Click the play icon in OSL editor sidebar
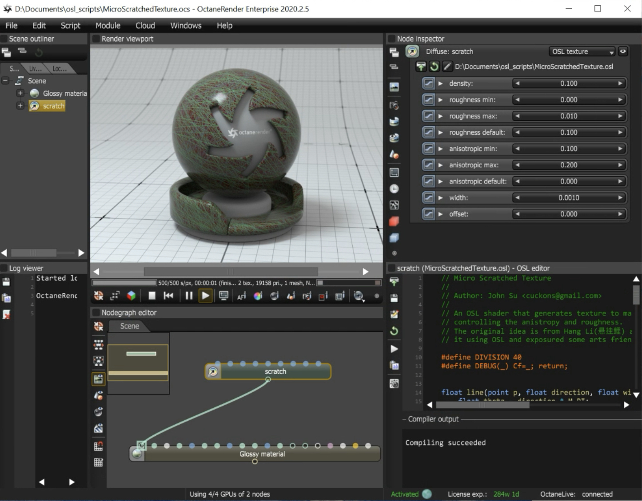The height and width of the screenshot is (501, 642). [394, 349]
